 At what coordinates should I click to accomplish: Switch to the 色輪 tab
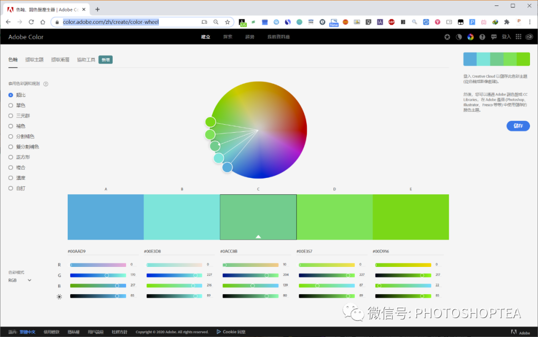(x=13, y=60)
